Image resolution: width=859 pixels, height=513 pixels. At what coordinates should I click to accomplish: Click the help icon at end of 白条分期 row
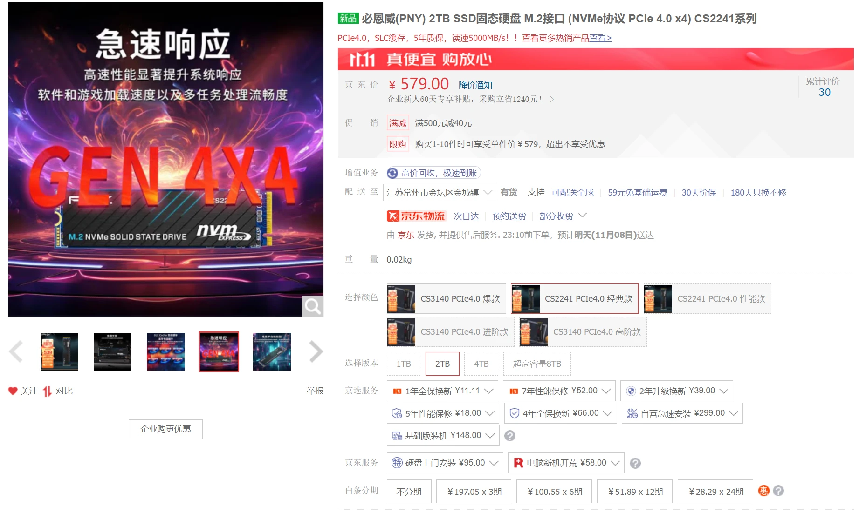coord(778,491)
